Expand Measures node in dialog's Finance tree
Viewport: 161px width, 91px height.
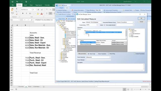pos(130,31)
